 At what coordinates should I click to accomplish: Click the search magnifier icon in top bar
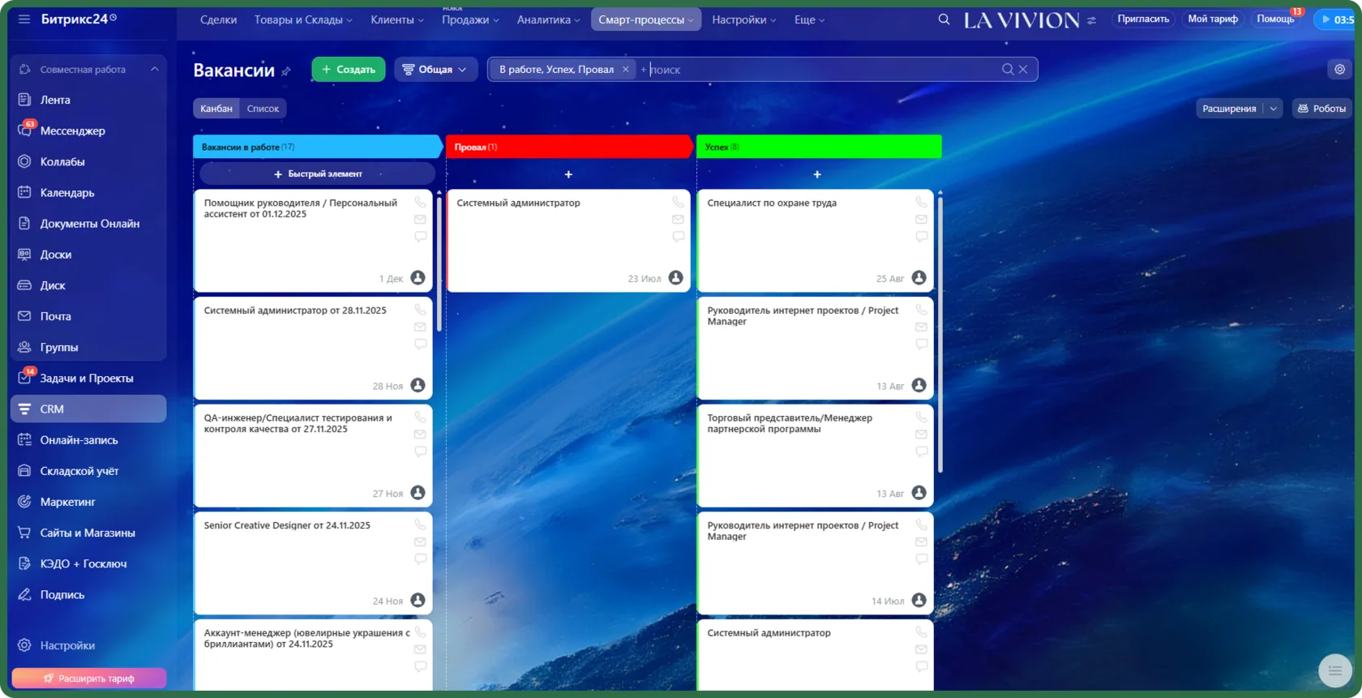click(x=944, y=19)
